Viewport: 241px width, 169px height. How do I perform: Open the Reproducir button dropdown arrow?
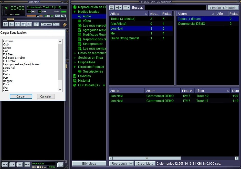click(x=131, y=164)
